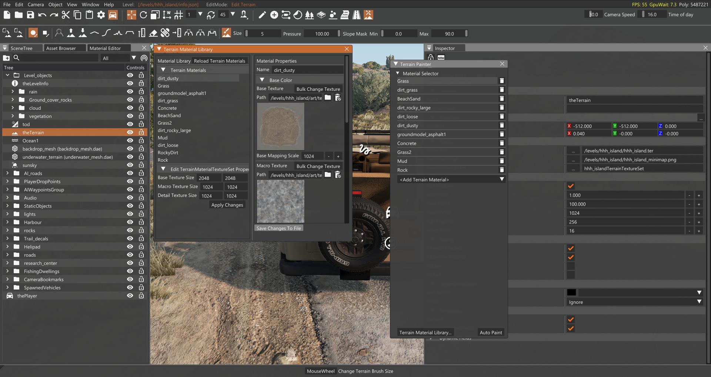
Task: Click the Save level icon in the toolbar
Action: point(30,15)
